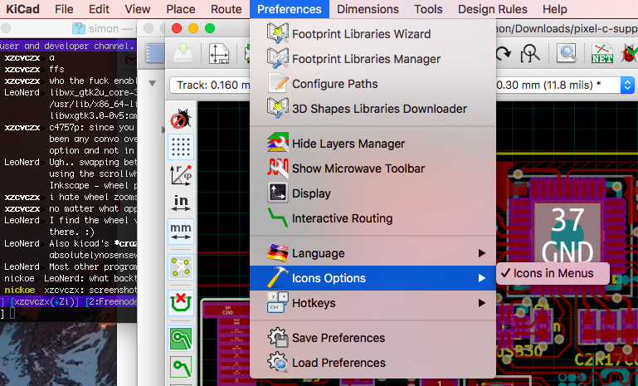Toggle the grid display button
The width and height of the screenshot is (638, 386).
tap(180, 147)
